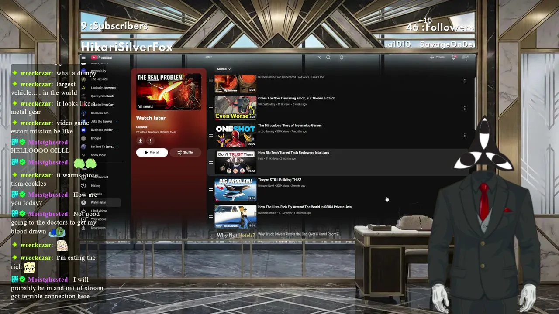This screenshot has width=559, height=314.
Task: Open the Reckless Ben subscription
Action: tap(100, 113)
